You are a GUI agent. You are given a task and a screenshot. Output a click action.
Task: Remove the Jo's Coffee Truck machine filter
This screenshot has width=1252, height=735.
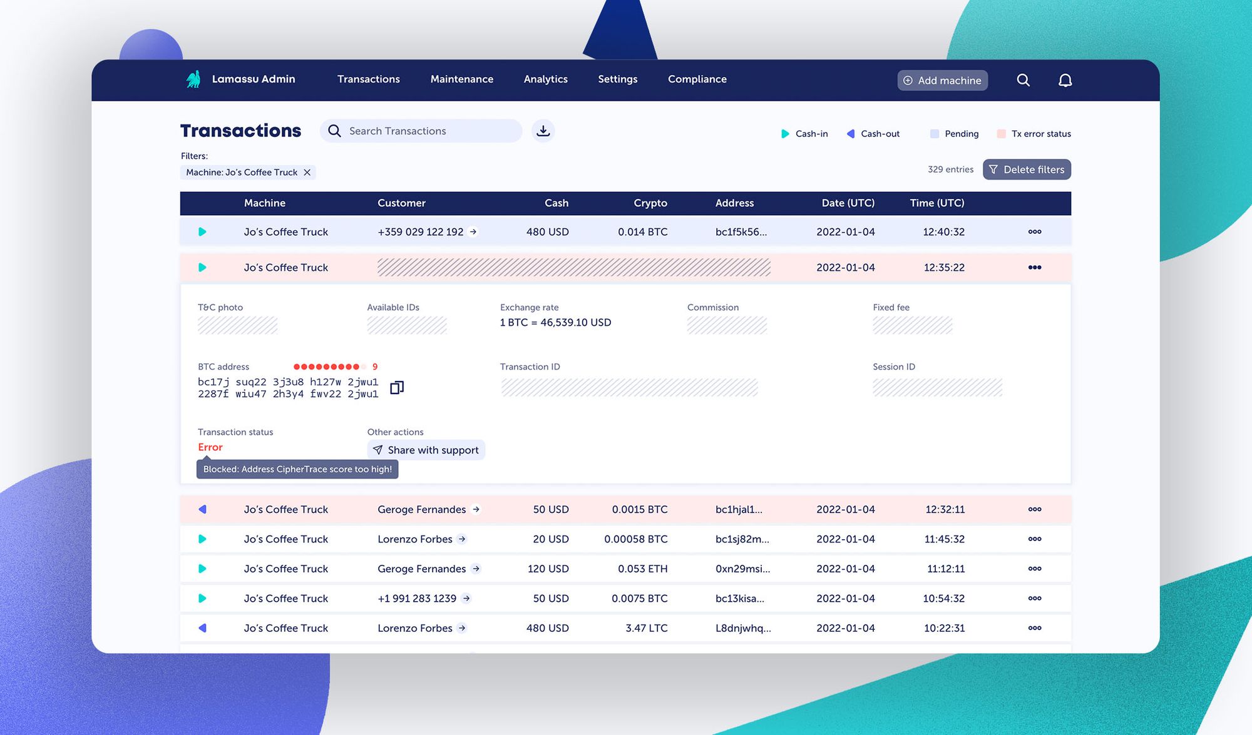(307, 173)
